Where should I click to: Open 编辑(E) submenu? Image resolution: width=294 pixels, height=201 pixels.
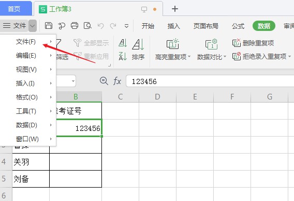[28, 56]
